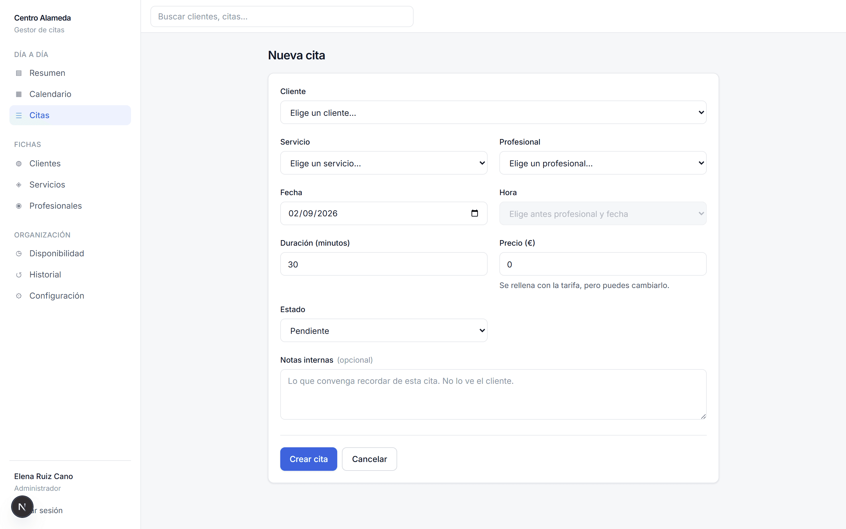Expand the Cliente dropdown
The height and width of the screenshot is (529, 846).
click(x=493, y=112)
